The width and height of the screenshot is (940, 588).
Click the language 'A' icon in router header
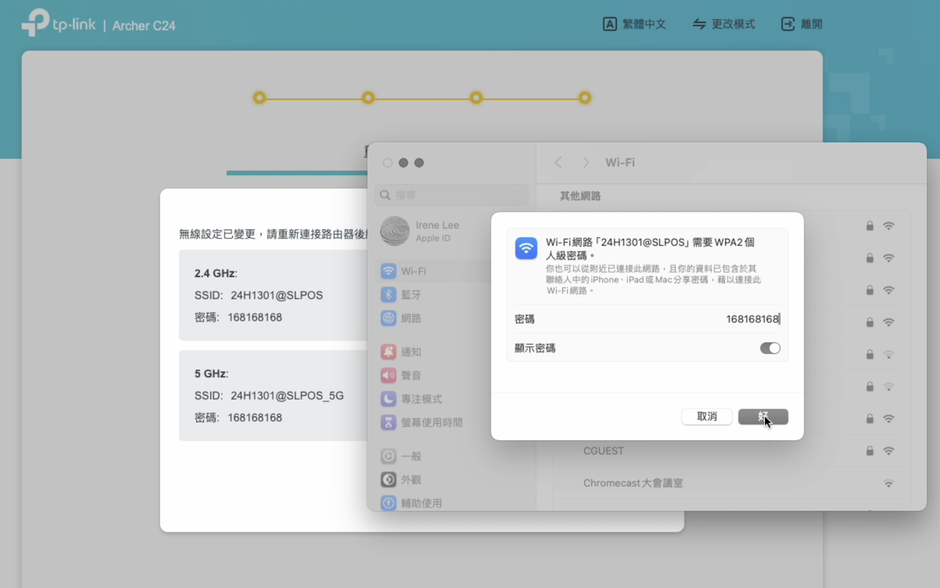(609, 24)
